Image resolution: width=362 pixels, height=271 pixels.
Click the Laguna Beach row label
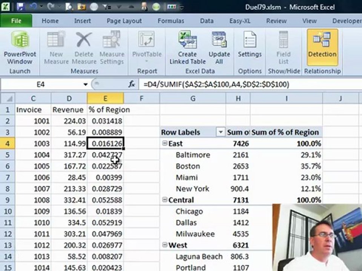(199, 256)
